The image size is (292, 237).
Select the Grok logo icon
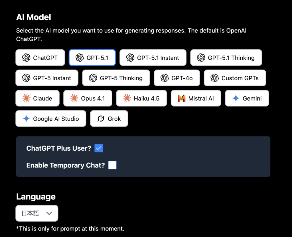click(x=101, y=119)
